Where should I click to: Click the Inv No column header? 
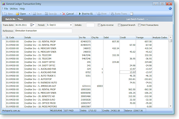click(85, 37)
